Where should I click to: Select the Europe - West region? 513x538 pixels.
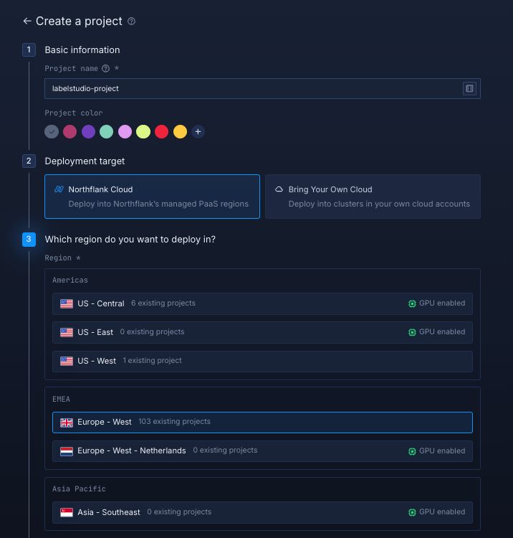[262, 423]
